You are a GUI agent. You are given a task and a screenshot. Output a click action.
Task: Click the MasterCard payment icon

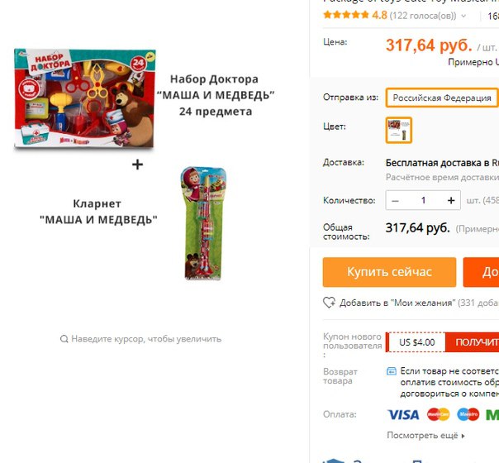point(438,414)
